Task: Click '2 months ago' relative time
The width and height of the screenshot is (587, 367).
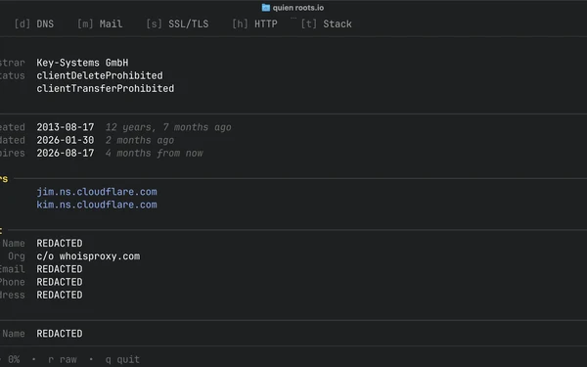Action: pyautogui.click(x=140, y=140)
